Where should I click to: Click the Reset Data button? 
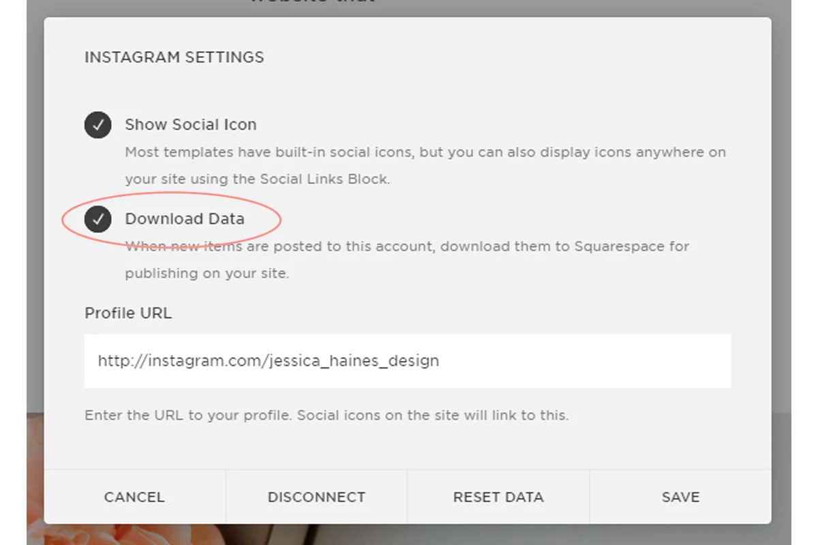click(x=498, y=497)
